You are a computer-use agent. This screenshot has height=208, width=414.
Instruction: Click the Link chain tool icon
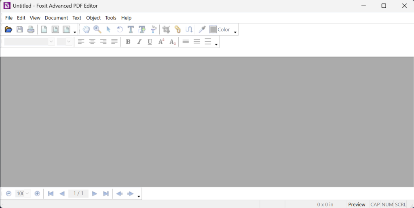pyautogui.click(x=178, y=29)
